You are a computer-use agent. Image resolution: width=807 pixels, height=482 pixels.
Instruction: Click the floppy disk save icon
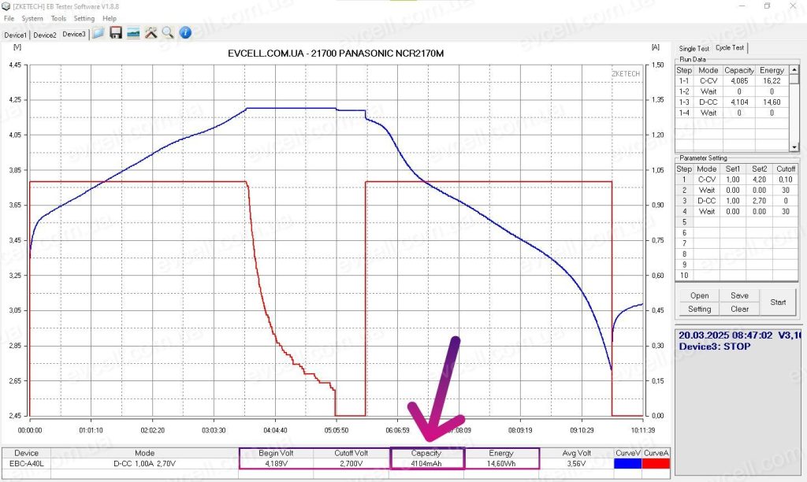click(115, 33)
